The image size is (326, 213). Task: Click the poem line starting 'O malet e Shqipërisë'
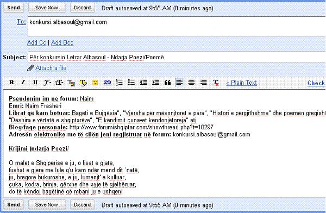click(x=61, y=163)
